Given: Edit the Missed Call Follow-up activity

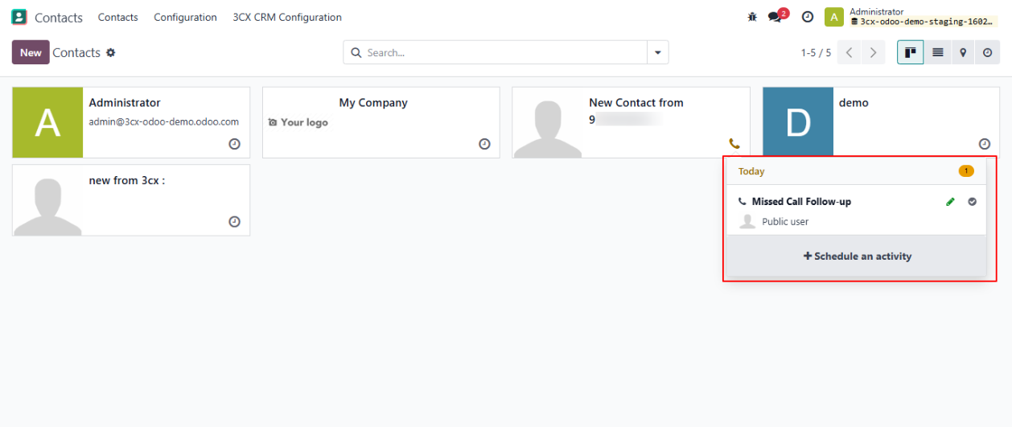Looking at the screenshot, I should click(x=950, y=202).
